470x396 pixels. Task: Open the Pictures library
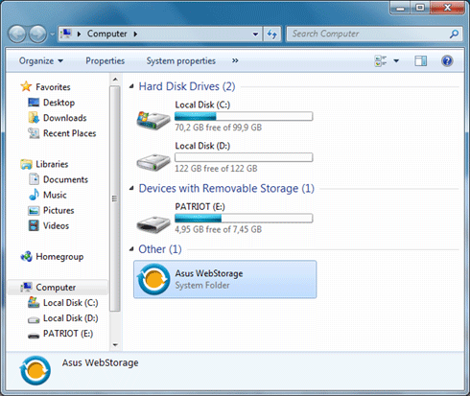pyautogui.click(x=59, y=210)
